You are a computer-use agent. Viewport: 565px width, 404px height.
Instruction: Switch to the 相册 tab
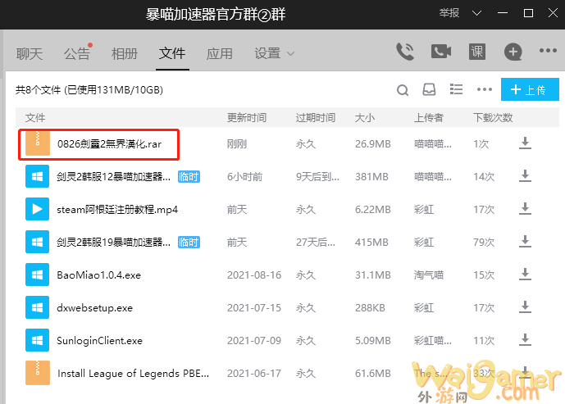[x=125, y=53]
